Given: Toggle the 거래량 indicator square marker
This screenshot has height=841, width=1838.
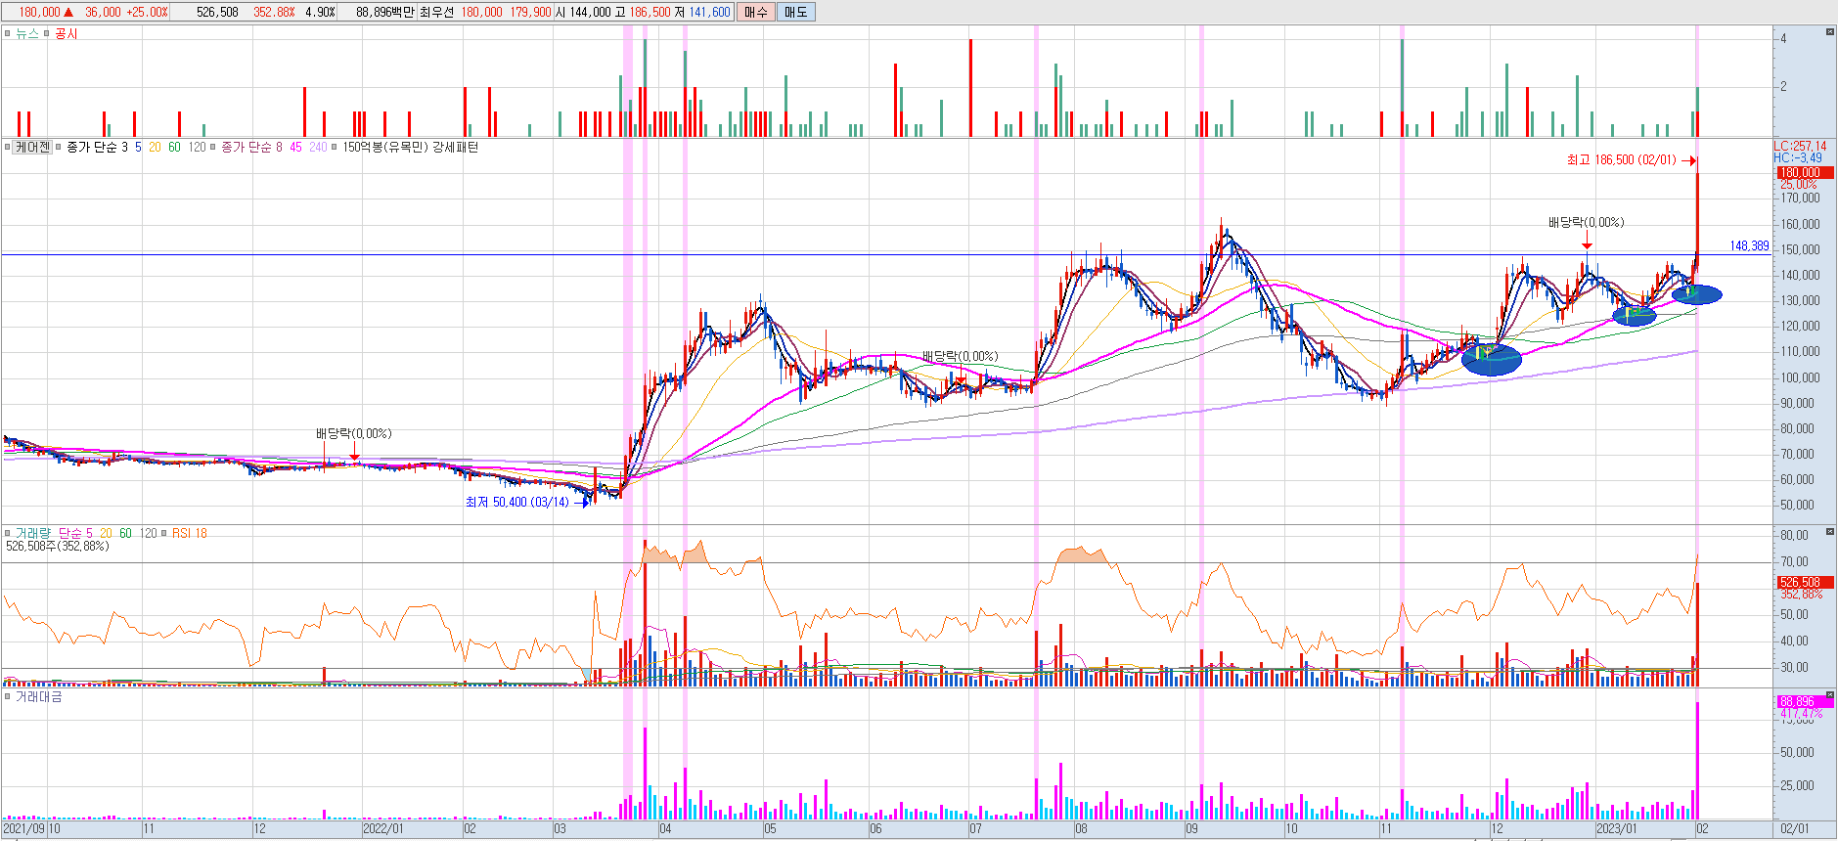Looking at the screenshot, I should 7,533.
